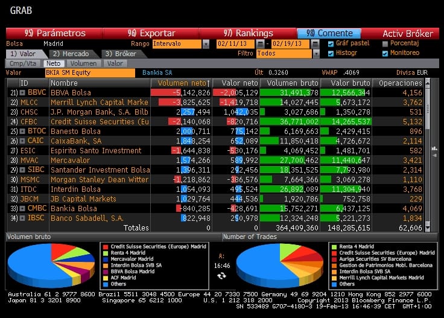Expand the CMBC Bankia Bolsa row
This screenshot has height=318, width=444.
22,208
